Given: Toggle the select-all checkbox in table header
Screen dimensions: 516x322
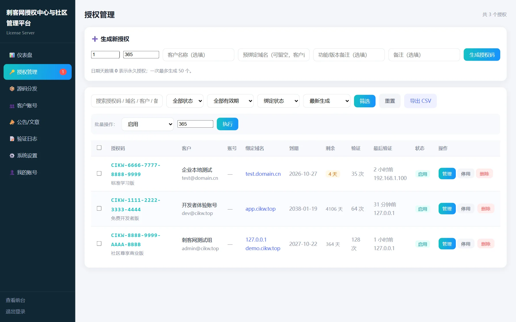Looking at the screenshot, I should [x=99, y=148].
